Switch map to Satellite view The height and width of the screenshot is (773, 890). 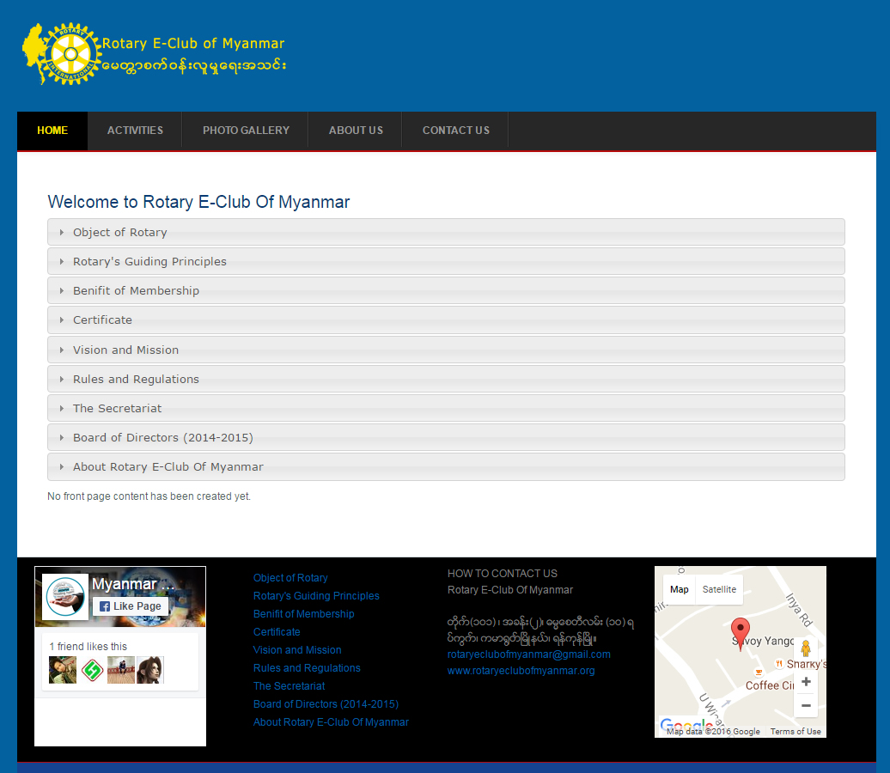719,589
